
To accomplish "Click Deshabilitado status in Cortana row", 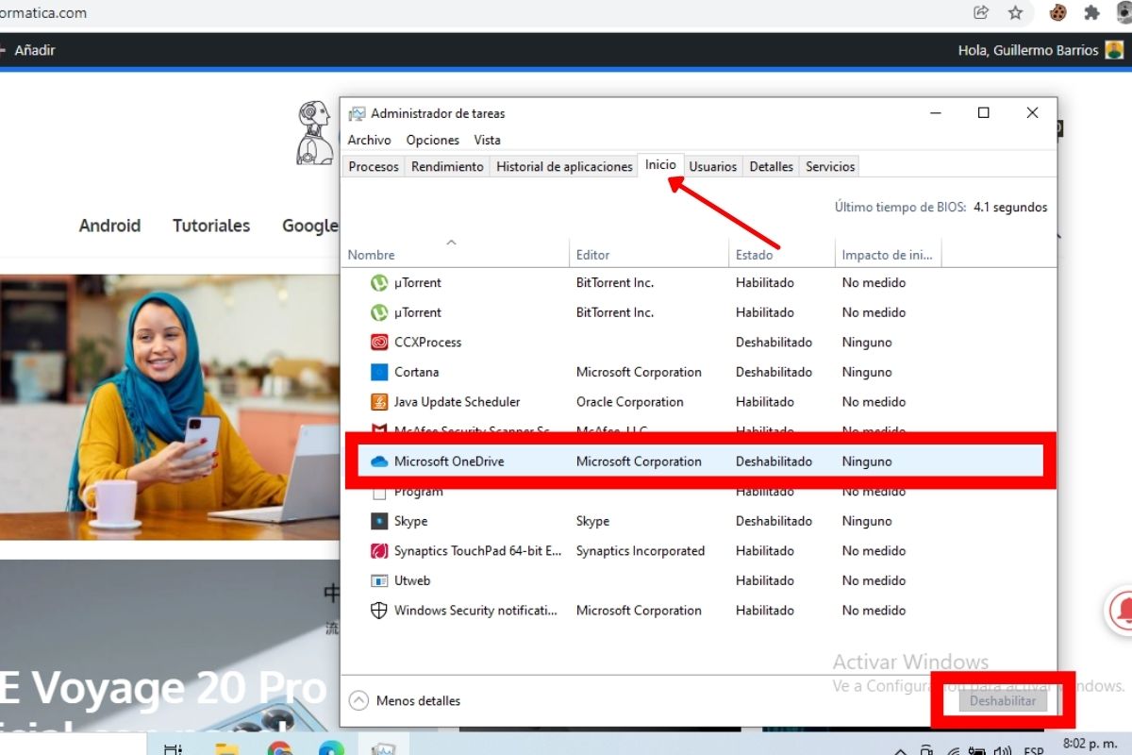I will 774,372.
